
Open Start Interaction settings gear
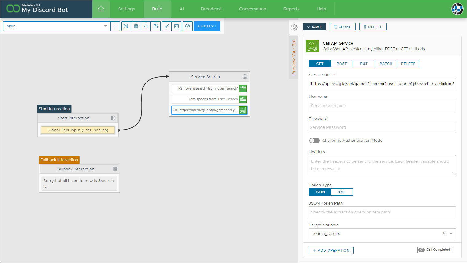(x=113, y=118)
